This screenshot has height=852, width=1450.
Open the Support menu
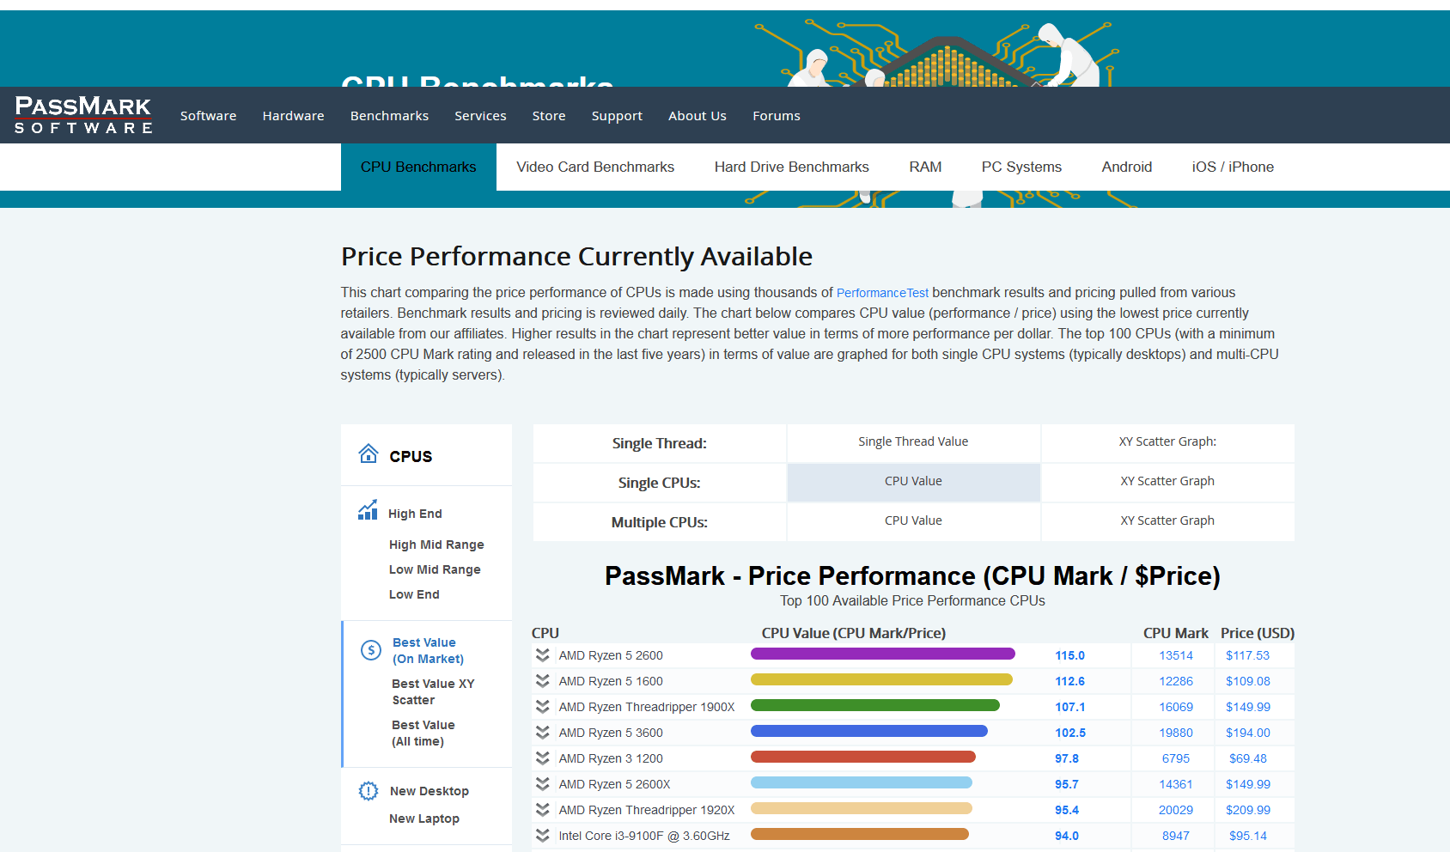(x=617, y=115)
